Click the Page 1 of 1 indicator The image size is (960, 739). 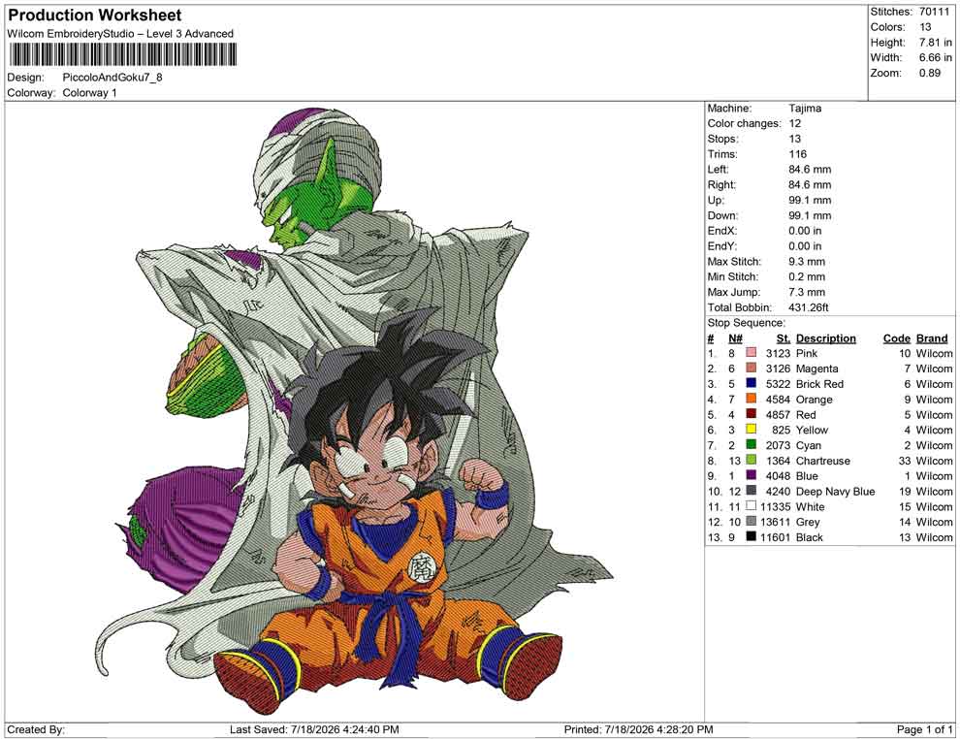[x=924, y=729]
